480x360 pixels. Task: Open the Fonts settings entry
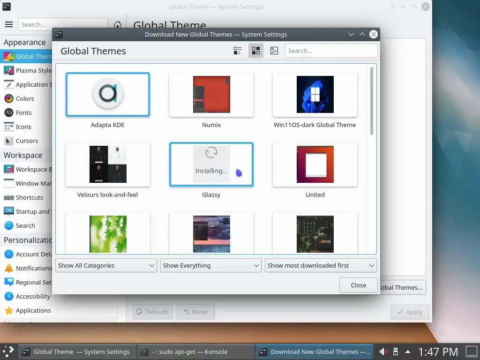click(26, 112)
